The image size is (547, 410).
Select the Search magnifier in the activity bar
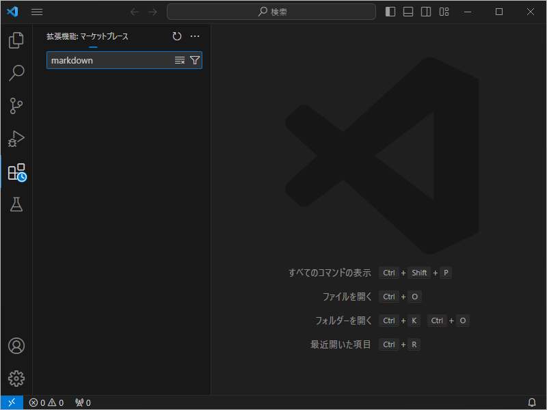[x=16, y=72]
